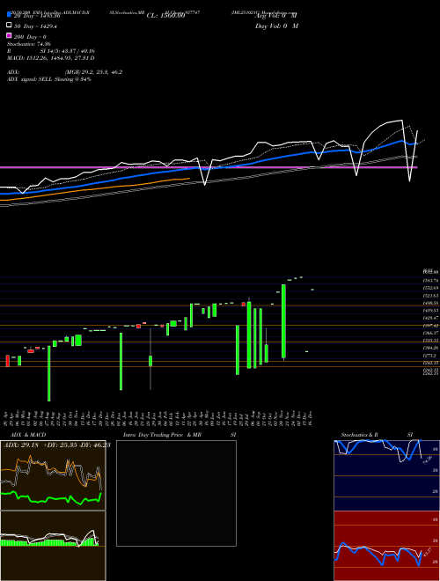
Task: Select the '20 Day = 1493.36' label
Action: click(37, 16)
